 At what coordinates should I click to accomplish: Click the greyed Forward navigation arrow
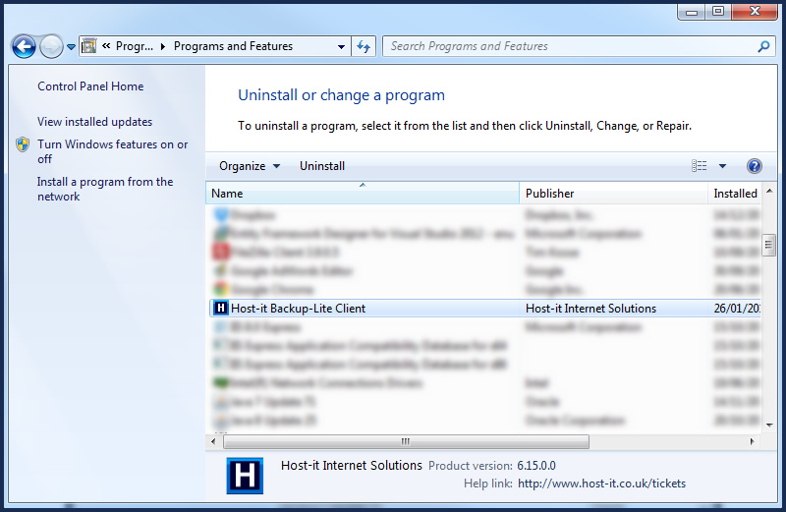pyautogui.click(x=51, y=46)
